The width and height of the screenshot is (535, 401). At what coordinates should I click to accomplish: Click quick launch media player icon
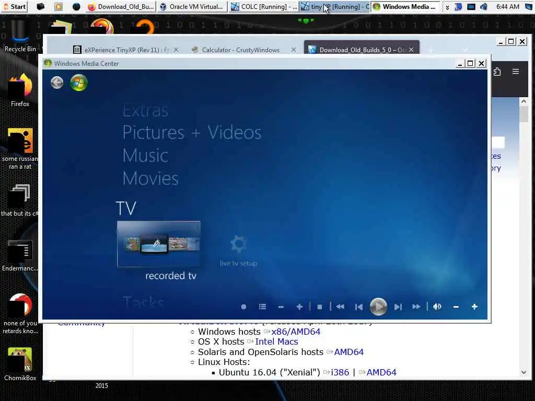(x=59, y=6)
